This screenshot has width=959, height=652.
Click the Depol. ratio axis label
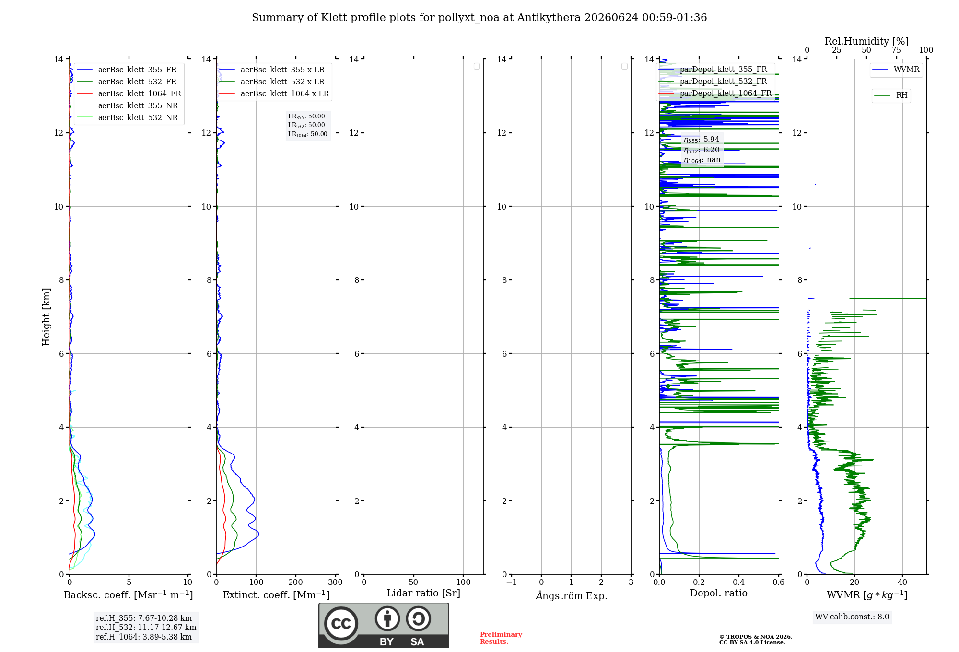(x=719, y=594)
